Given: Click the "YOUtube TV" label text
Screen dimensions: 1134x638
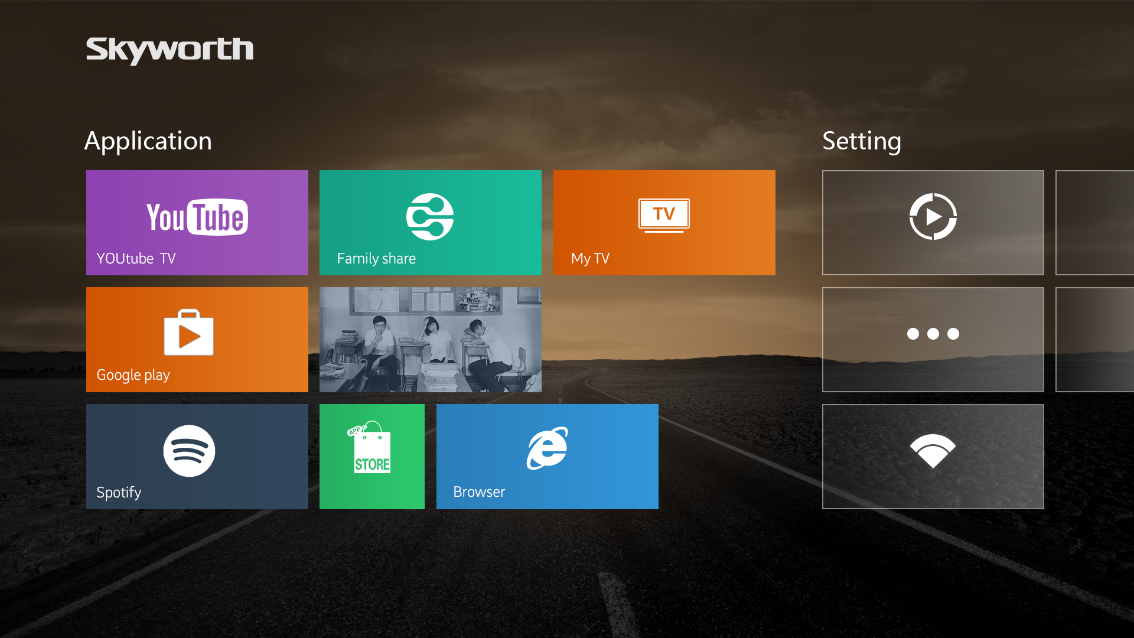Looking at the screenshot, I should point(136,258).
